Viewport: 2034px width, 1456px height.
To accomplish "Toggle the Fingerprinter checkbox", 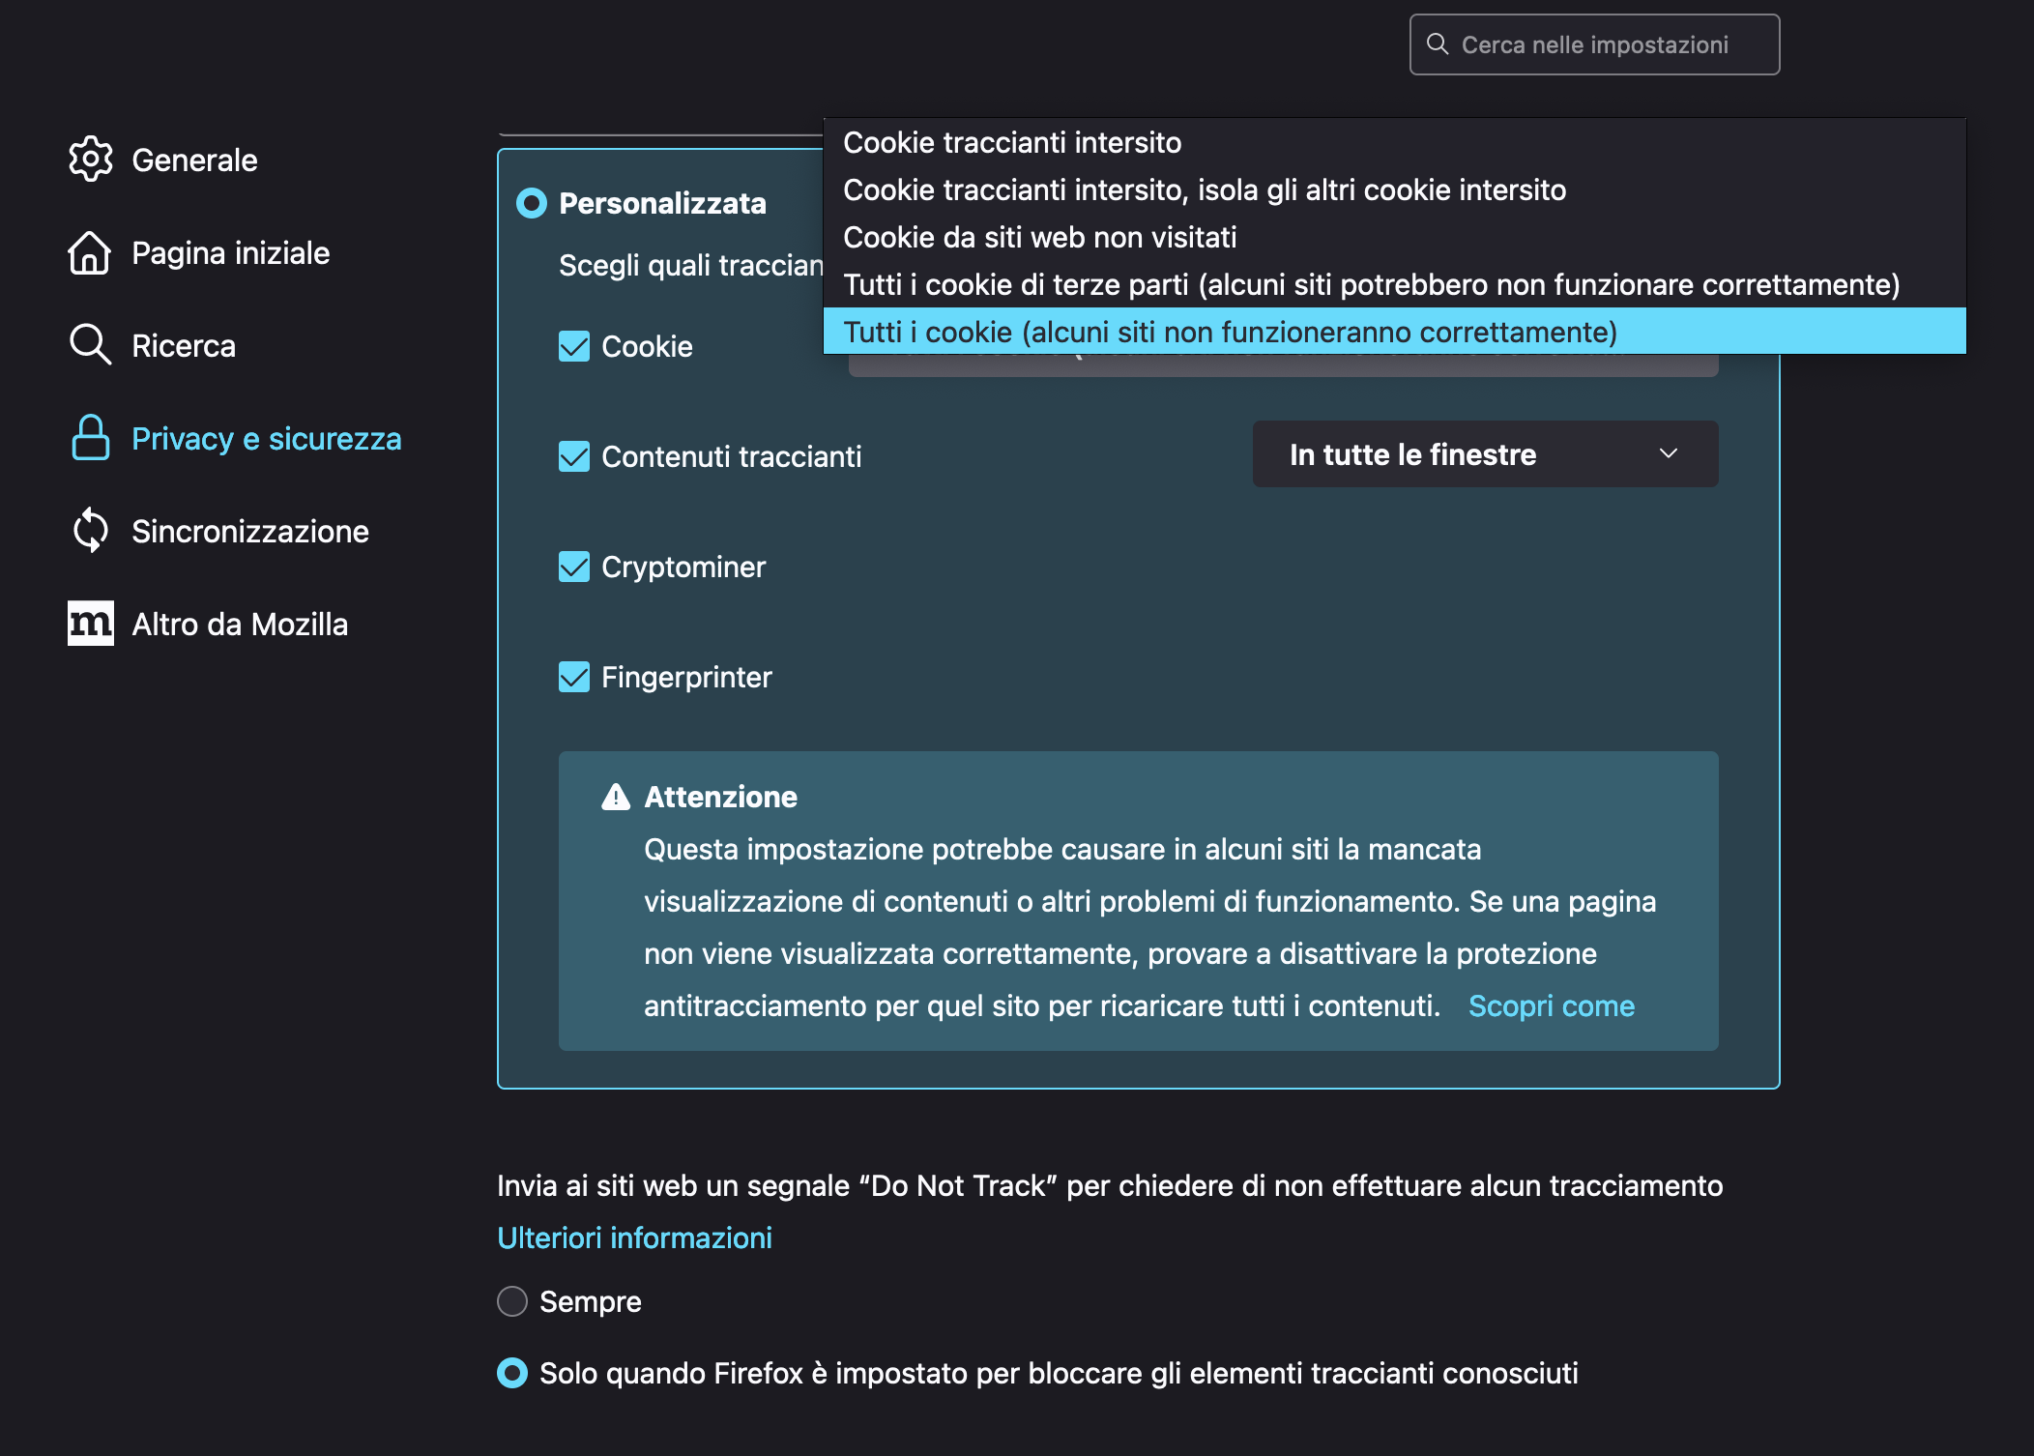I will pyautogui.click(x=574, y=677).
